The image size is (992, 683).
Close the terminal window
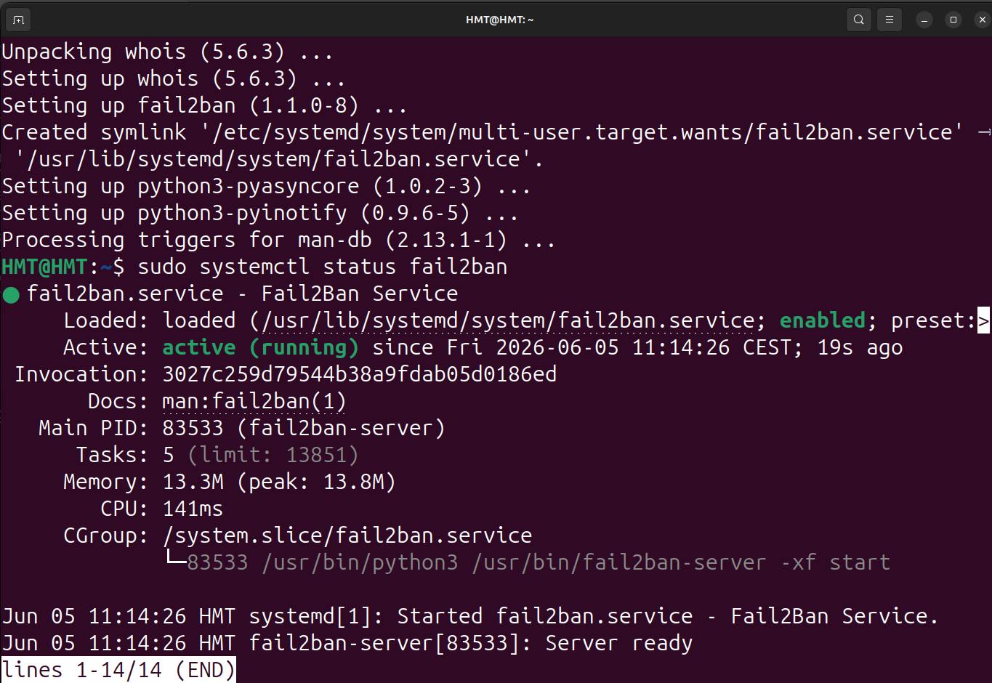[982, 20]
